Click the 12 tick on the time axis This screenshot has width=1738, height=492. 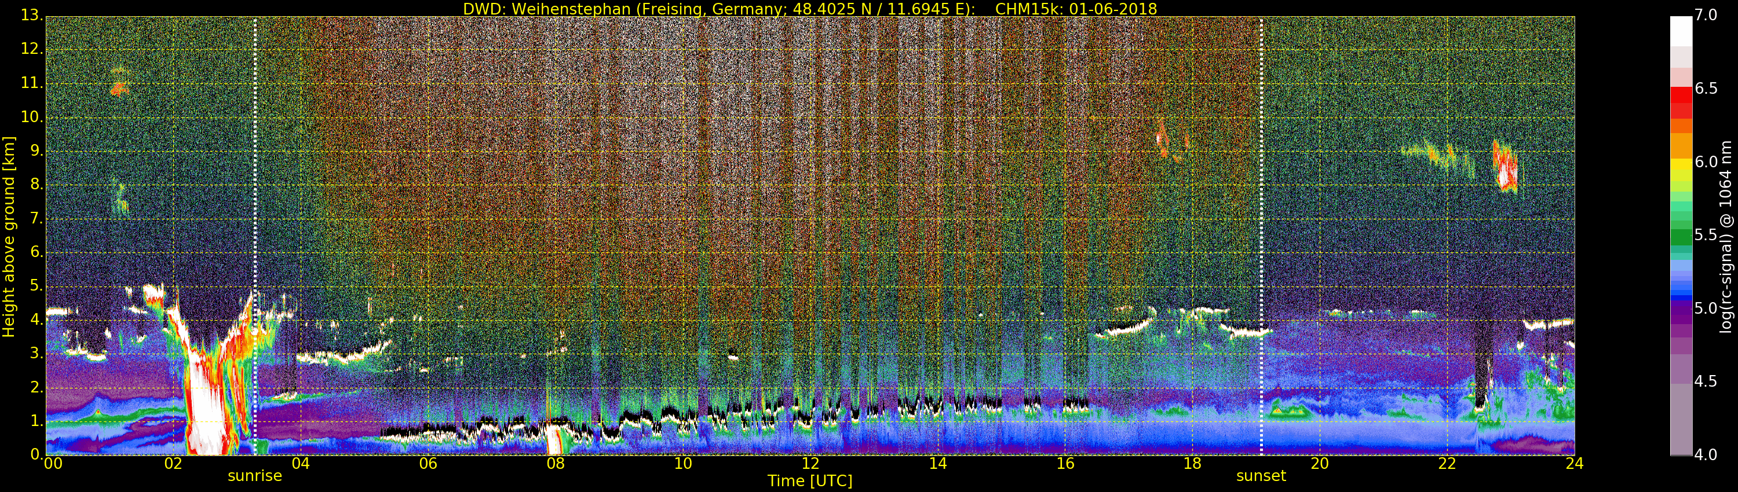point(810,464)
